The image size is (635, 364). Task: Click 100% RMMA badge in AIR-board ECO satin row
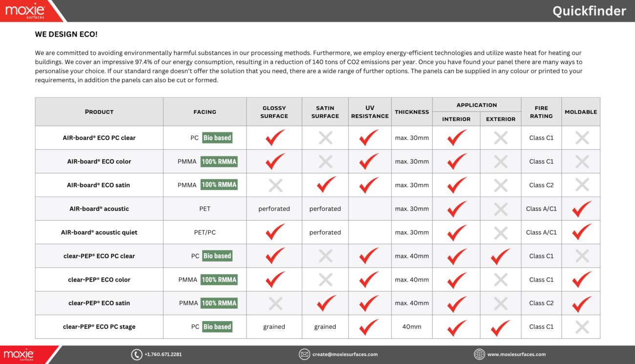click(x=219, y=185)
